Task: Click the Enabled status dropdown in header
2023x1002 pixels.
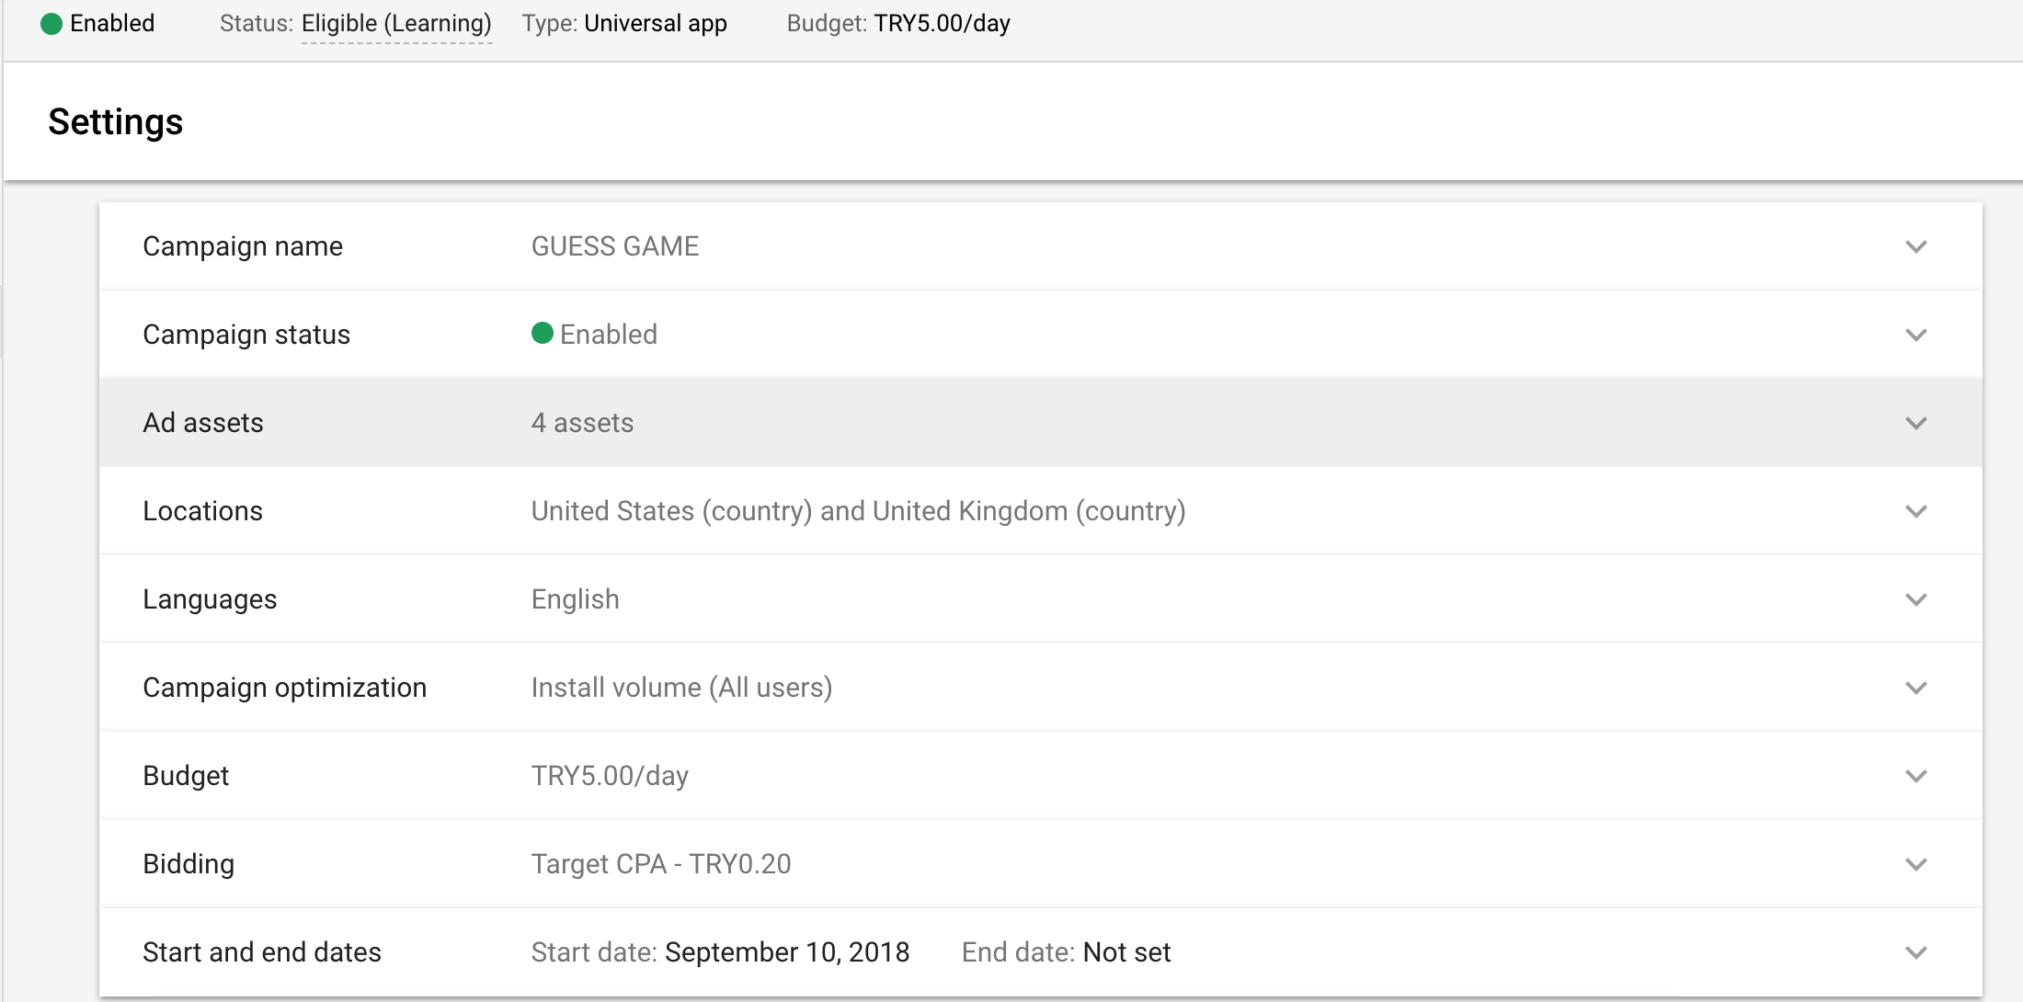Action: point(98,24)
